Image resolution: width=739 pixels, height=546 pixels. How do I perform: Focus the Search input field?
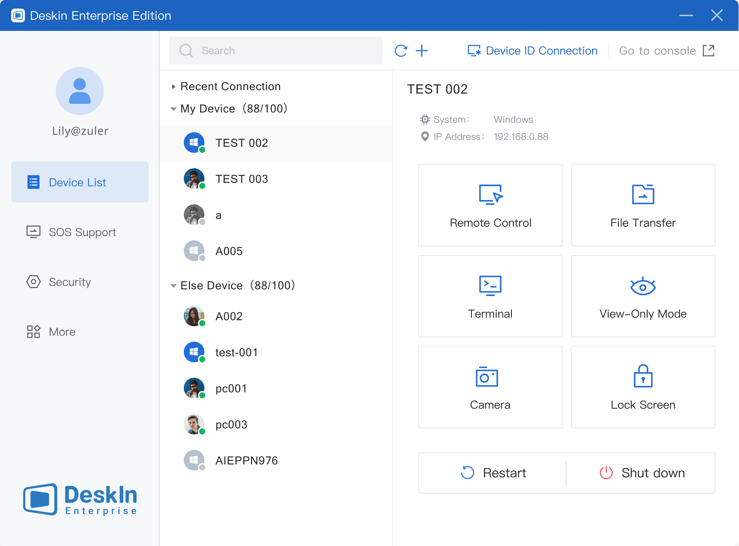click(x=276, y=51)
